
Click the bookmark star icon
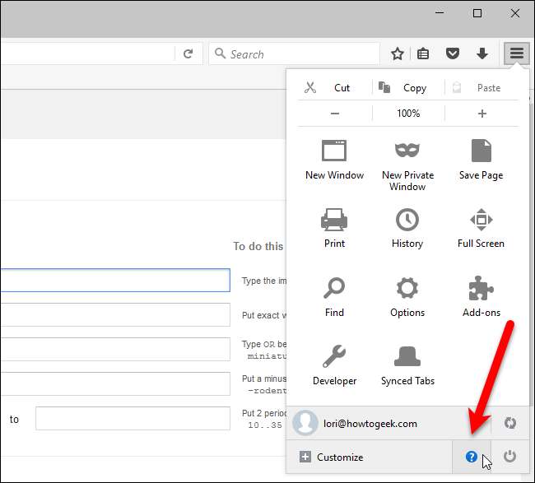pyautogui.click(x=398, y=53)
